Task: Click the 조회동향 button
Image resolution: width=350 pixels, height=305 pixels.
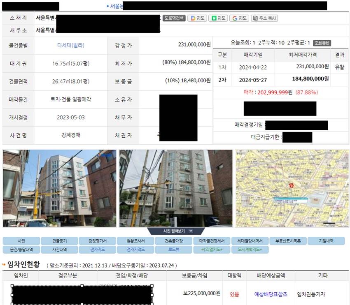Action: [322, 43]
